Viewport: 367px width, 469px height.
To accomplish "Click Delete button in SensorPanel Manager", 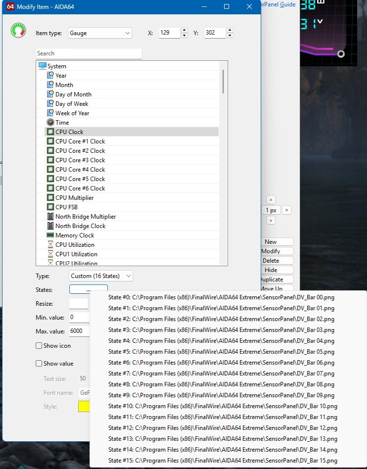I will click(277, 261).
